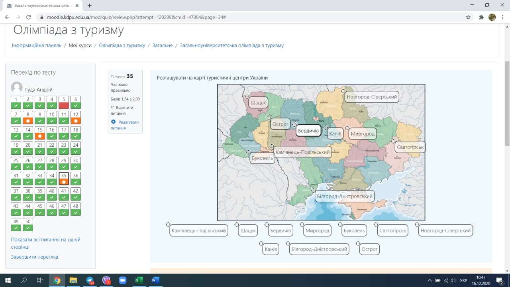The height and width of the screenshot is (287, 510).
Task: Click the Буковель label on map
Action: click(x=263, y=158)
